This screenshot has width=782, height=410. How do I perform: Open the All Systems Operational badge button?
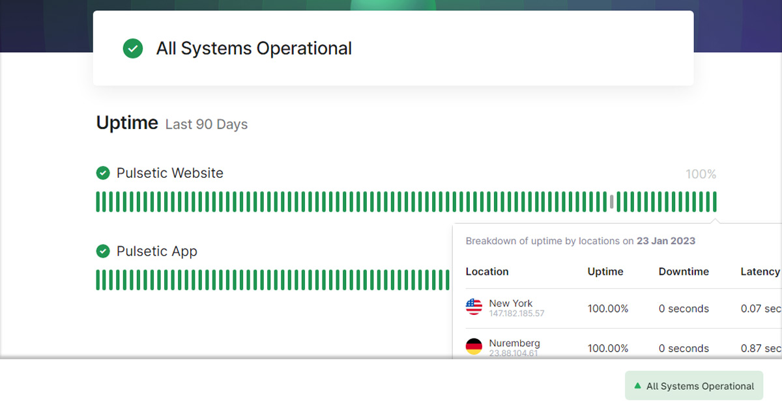(x=694, y=385)
